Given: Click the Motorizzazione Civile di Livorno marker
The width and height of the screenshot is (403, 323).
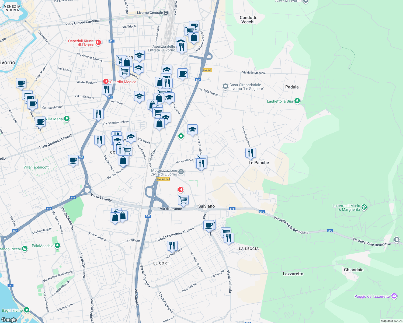Looking at the screenshot, I should (180, 172).
